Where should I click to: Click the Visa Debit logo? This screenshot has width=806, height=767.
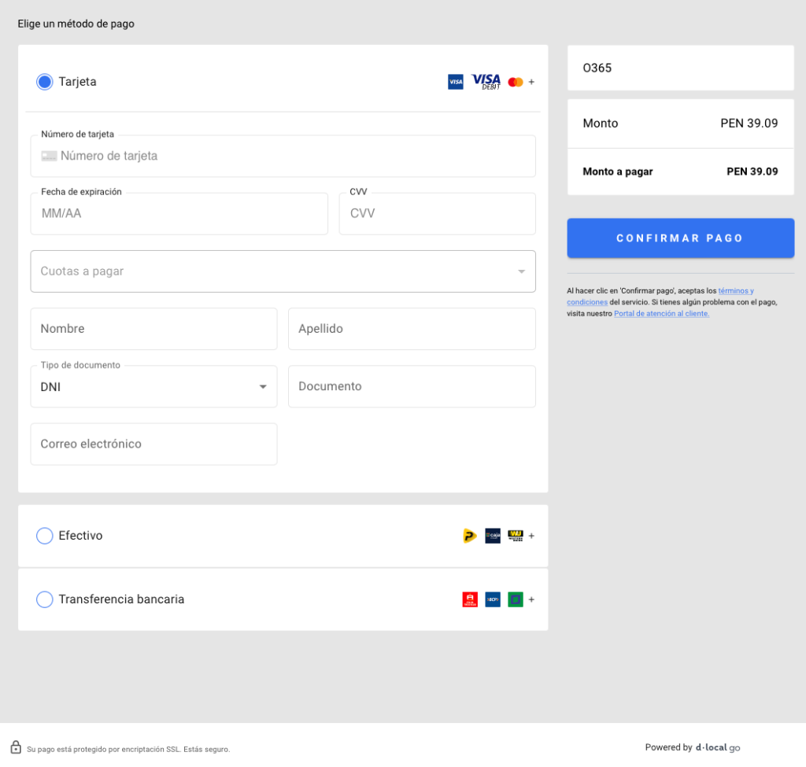click(x=486, y=82)
